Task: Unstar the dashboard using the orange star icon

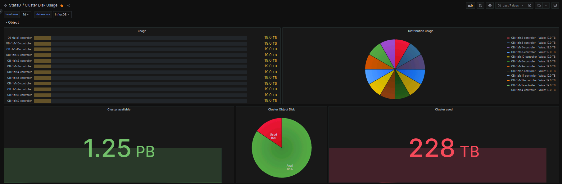Action: 62,6
